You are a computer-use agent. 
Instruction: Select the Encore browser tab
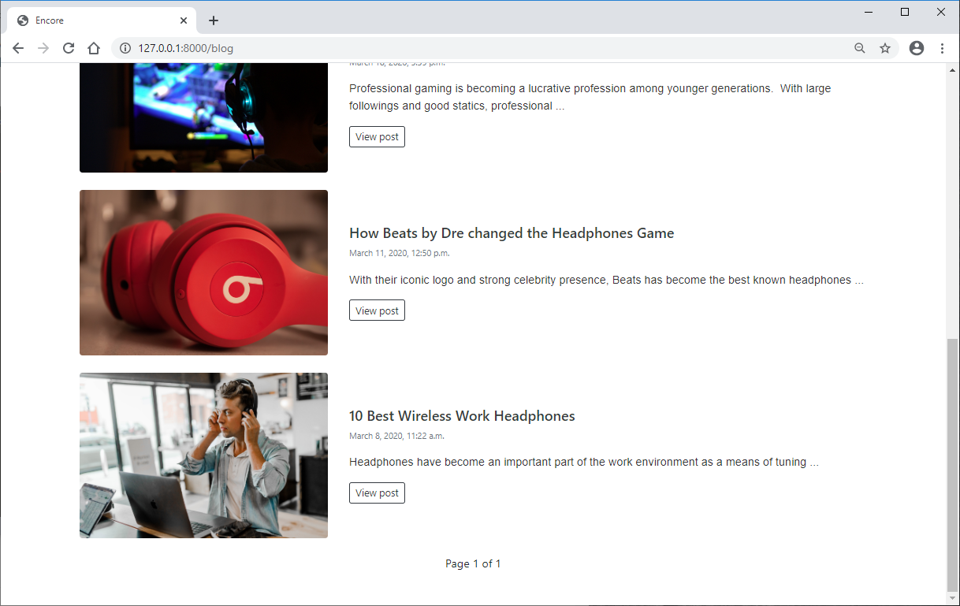pyautogui.click(x=102, y=20)
